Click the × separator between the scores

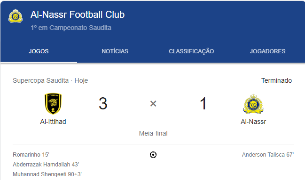coord(153,104)
